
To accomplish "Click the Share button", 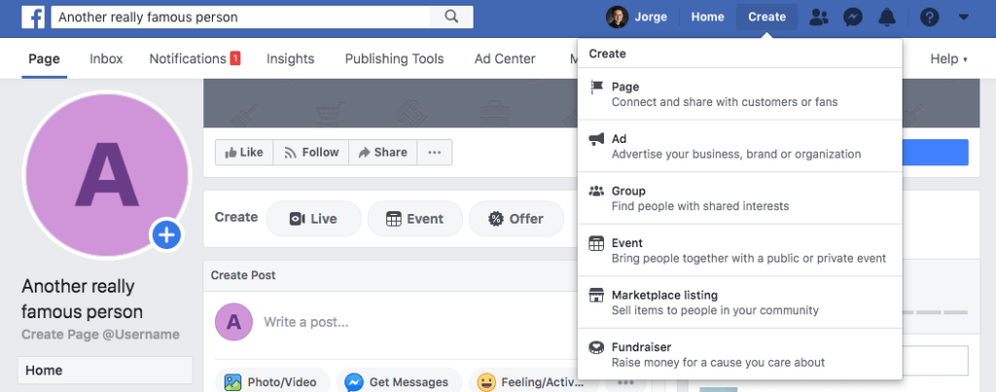I will coord(383,153).
